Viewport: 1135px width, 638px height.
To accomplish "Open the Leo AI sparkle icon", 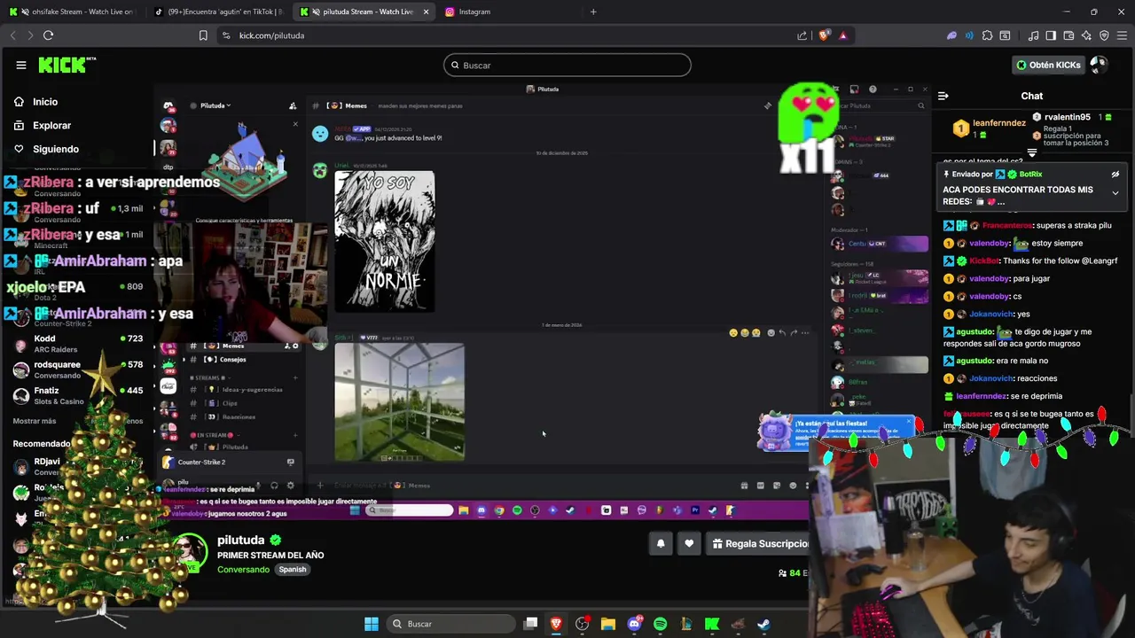I will pos(1086,35).
